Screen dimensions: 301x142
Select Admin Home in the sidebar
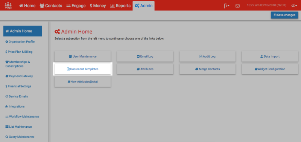(x=23, y=31)
